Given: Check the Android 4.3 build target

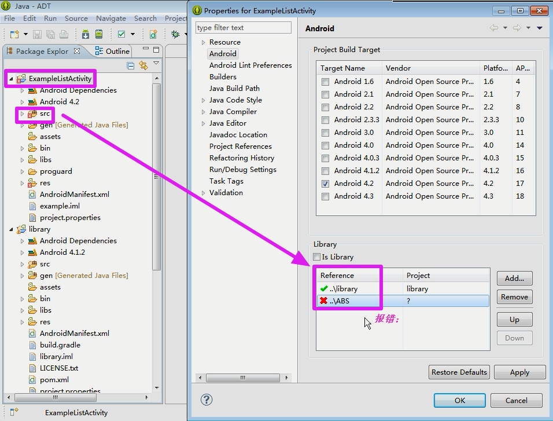Looking at the screenshot, I should [326, 196].
